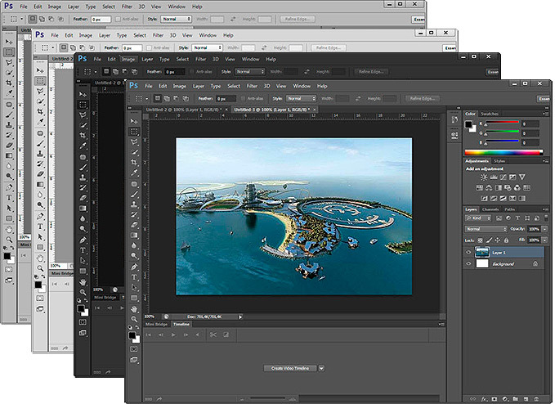
Task: Go to first frame in Timeline
Action: pyautogui.click(x=149, y=334)
